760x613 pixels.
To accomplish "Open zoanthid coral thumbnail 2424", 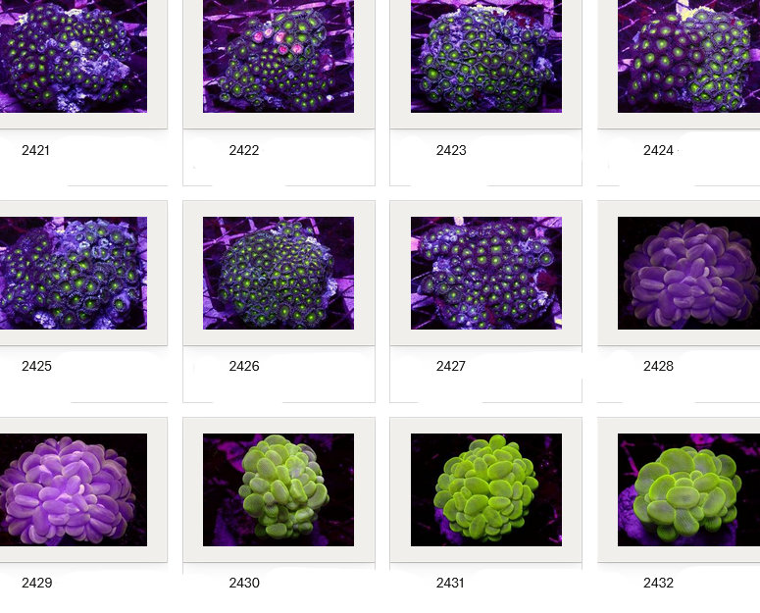I will point(688,56).
